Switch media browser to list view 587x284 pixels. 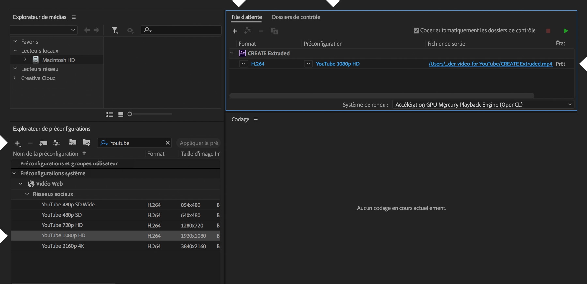[109, 114]
